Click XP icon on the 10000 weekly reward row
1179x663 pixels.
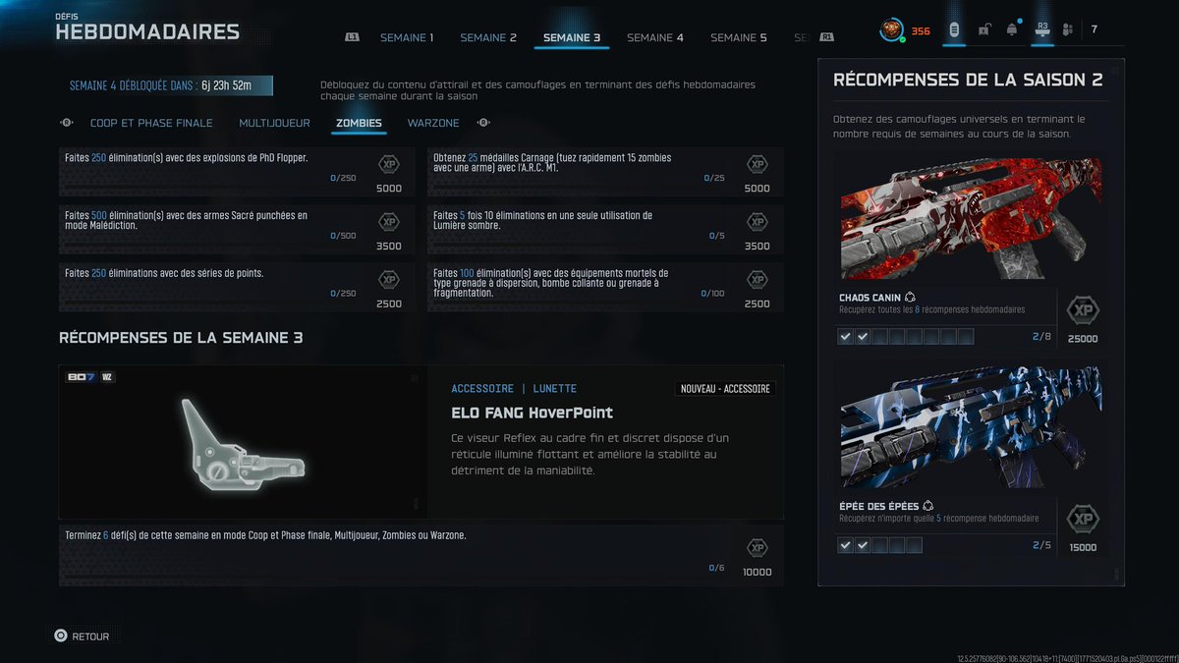(758, 548)
